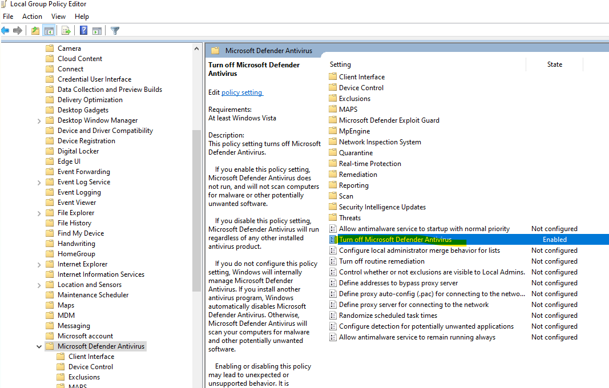Open the File menu
Screen dimensions: 609x388
coord(8,17)
